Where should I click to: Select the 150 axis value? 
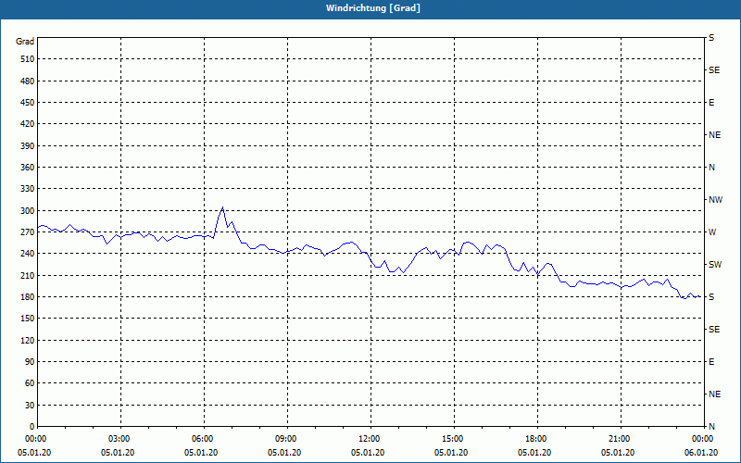(x=28, y=319)
